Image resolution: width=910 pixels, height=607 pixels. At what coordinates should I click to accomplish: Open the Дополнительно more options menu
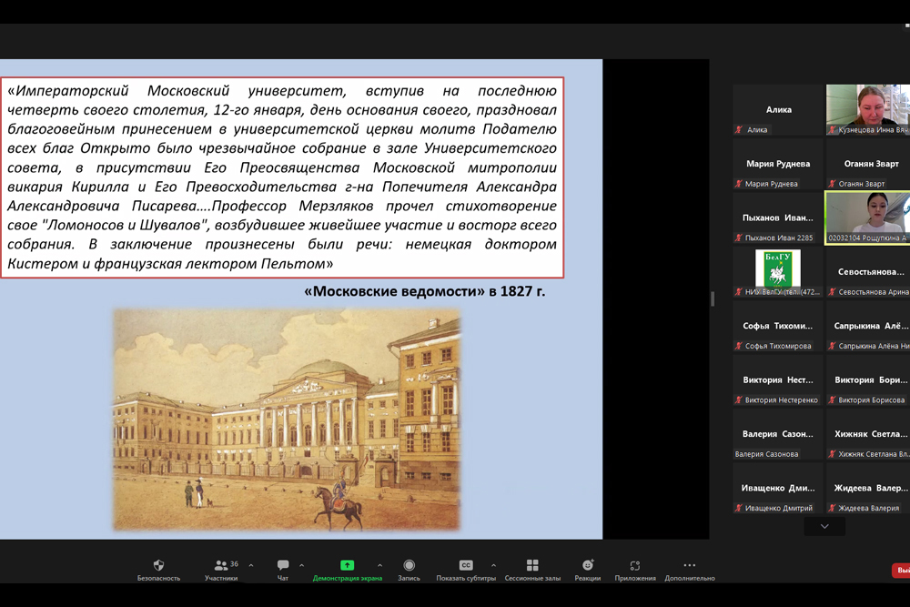pos(689,565)
